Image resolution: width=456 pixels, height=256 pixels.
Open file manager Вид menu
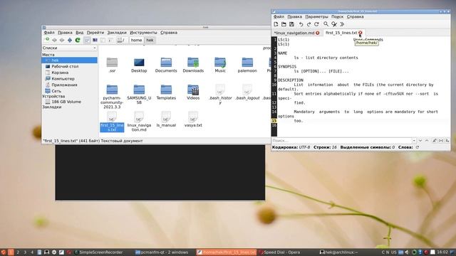(x=79, y=33)
